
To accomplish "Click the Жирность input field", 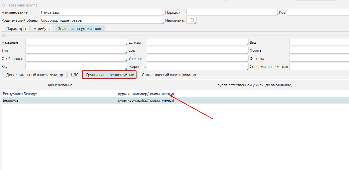I will point(197,67).
